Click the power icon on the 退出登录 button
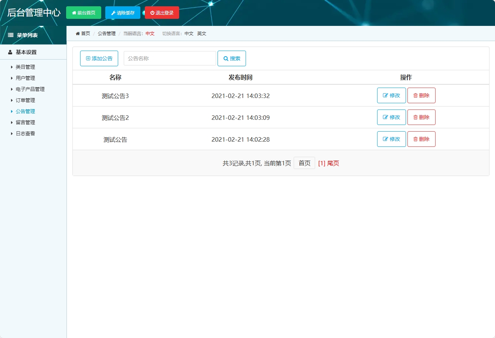 [x=152, y=12]
